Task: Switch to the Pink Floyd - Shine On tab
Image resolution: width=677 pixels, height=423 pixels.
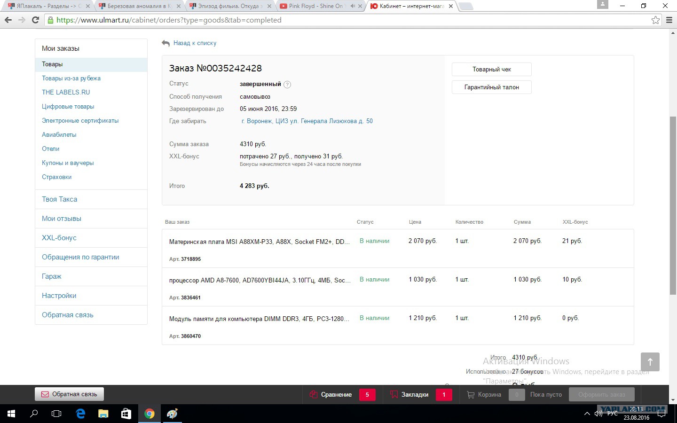Action: click(321, 6)
